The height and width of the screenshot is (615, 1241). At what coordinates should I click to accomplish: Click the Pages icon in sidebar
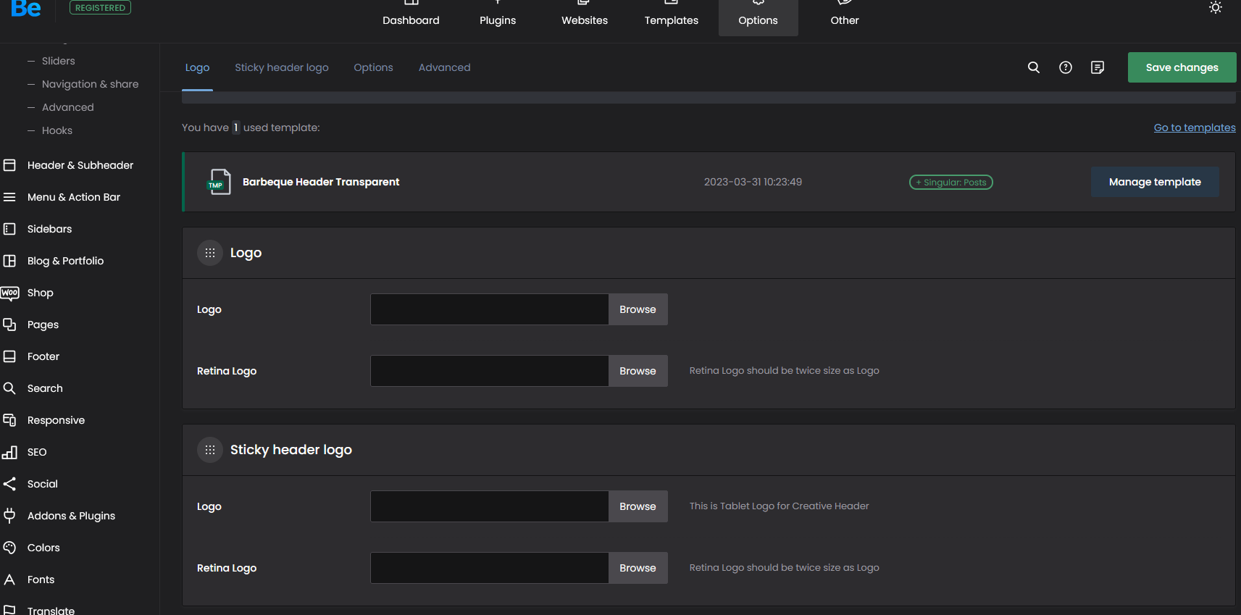point(9,325)
